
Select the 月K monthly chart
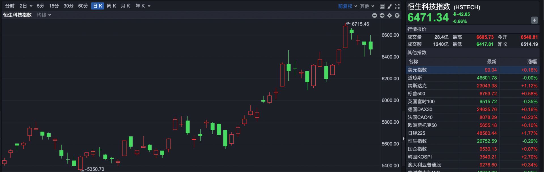(125, 6)
